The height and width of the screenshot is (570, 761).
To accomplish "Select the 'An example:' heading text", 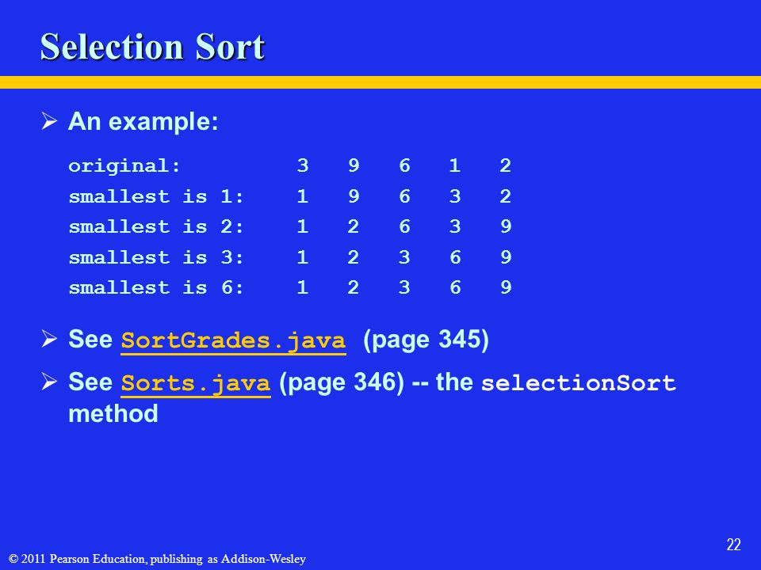I will point(143,121).
